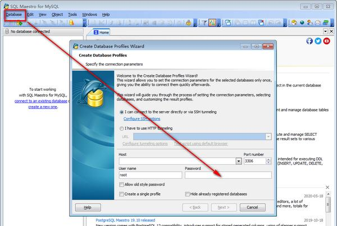Click the news panel scrollbar thumb

328,204
